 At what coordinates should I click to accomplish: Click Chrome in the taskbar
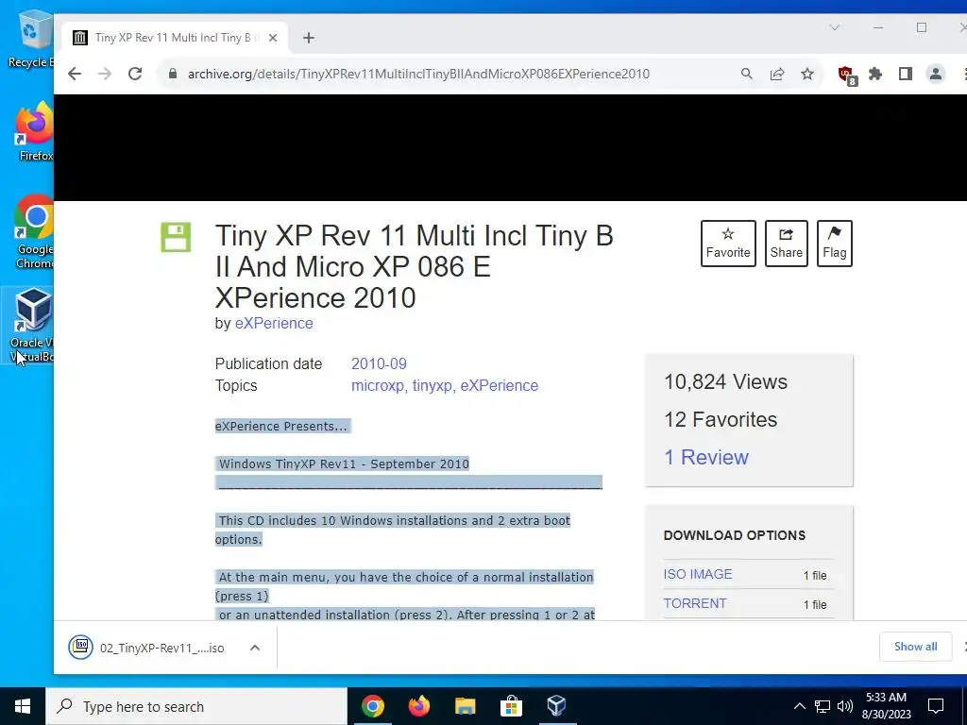(x=373, y=706)
